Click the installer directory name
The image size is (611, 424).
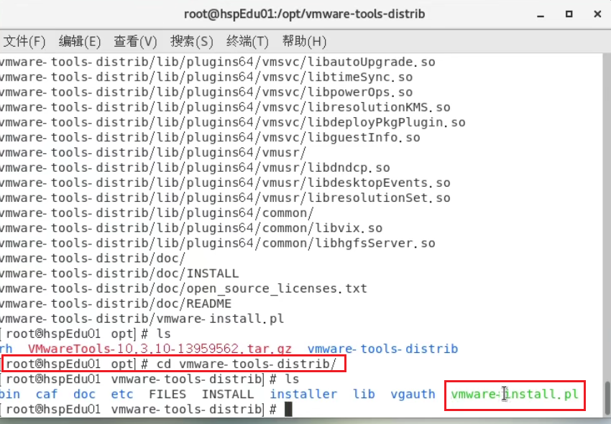coord(303,394)
